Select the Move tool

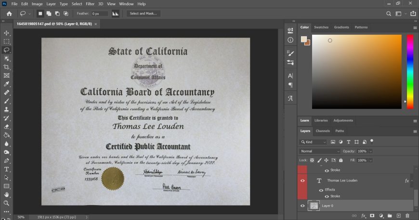6,33
